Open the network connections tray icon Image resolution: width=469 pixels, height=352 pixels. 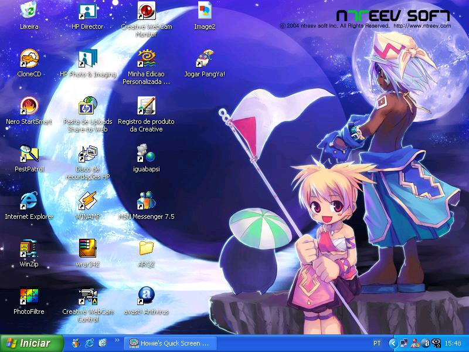point(404,343)
